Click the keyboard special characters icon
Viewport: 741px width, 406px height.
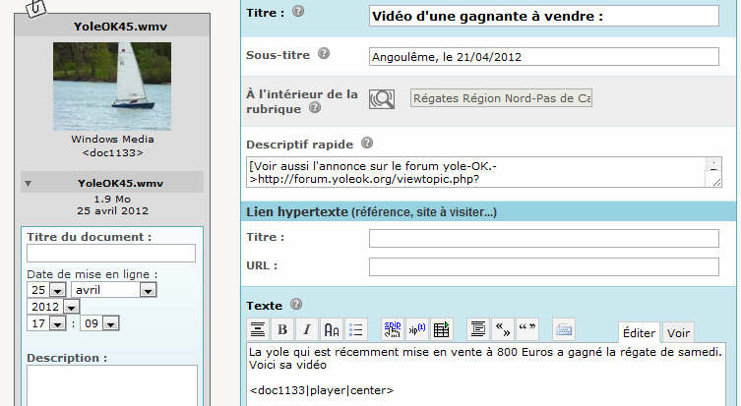click(564, 329)
